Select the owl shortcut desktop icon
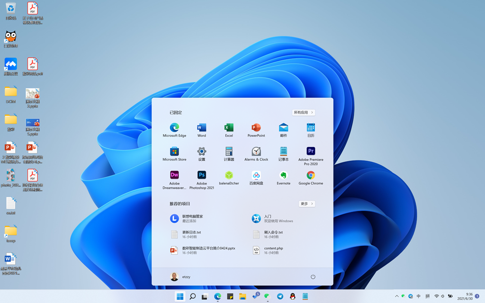 click(x=11, y=39)
